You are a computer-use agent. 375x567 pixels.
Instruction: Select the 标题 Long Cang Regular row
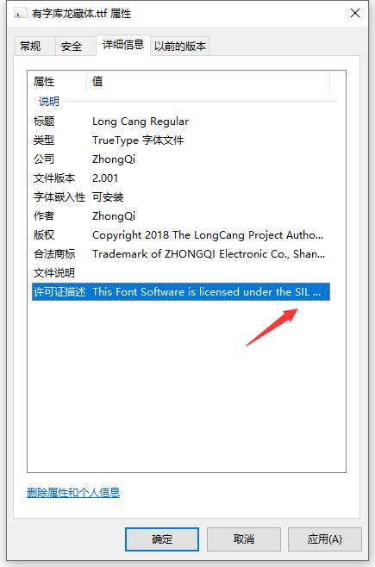point(181,121)
